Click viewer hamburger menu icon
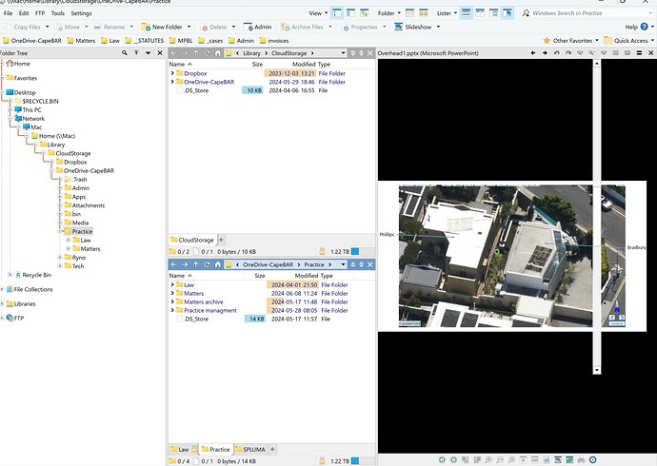 (x=639, y=53)
